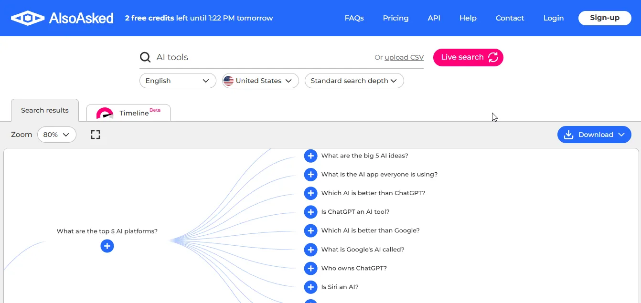Image resolution: width=641 pixels, height=303 pixels.
Task: Expand 'Is ChatGPT an AI tool?' plus icon
Action: click(310, 212)
